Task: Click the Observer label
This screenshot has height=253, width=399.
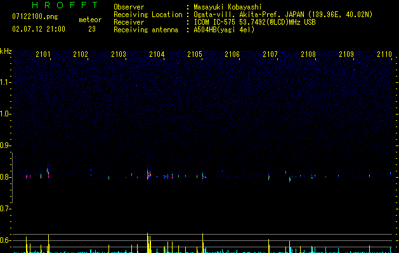Action: click(129, 7)
